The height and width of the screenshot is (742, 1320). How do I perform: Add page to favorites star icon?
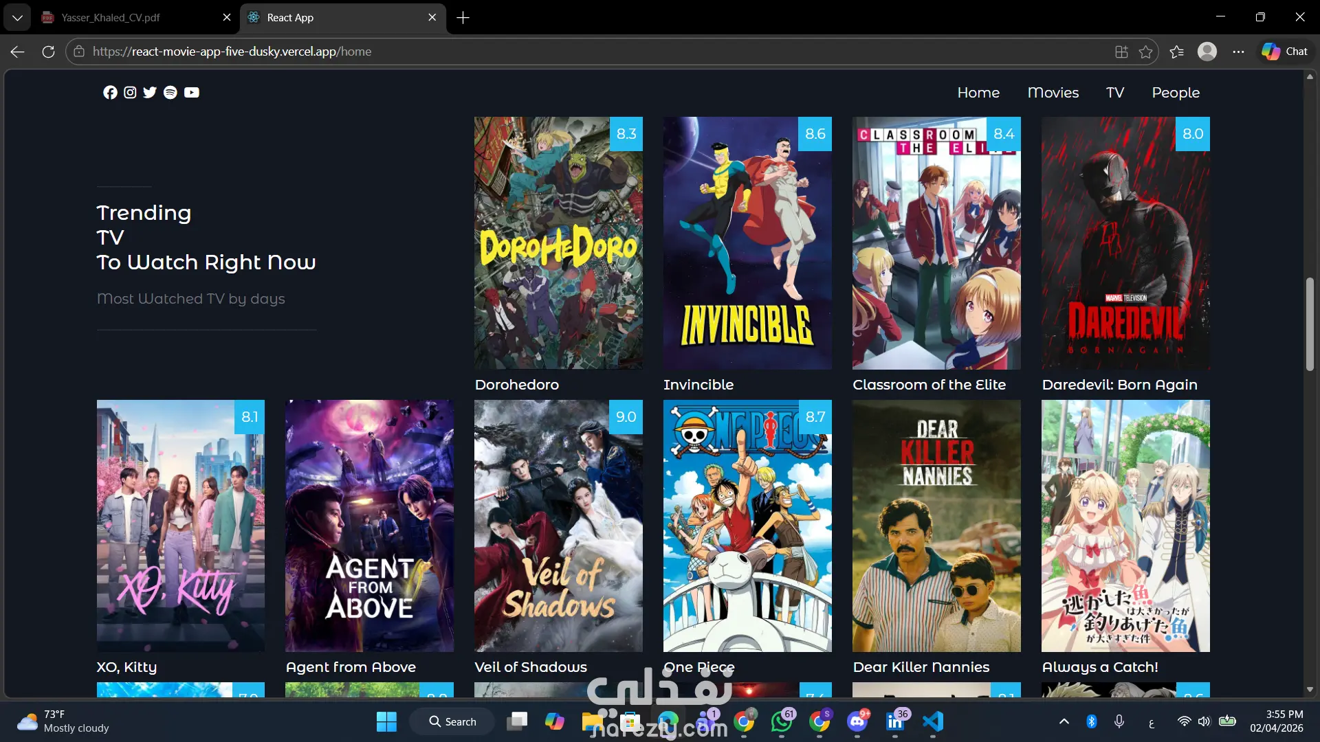(1145, 52)
